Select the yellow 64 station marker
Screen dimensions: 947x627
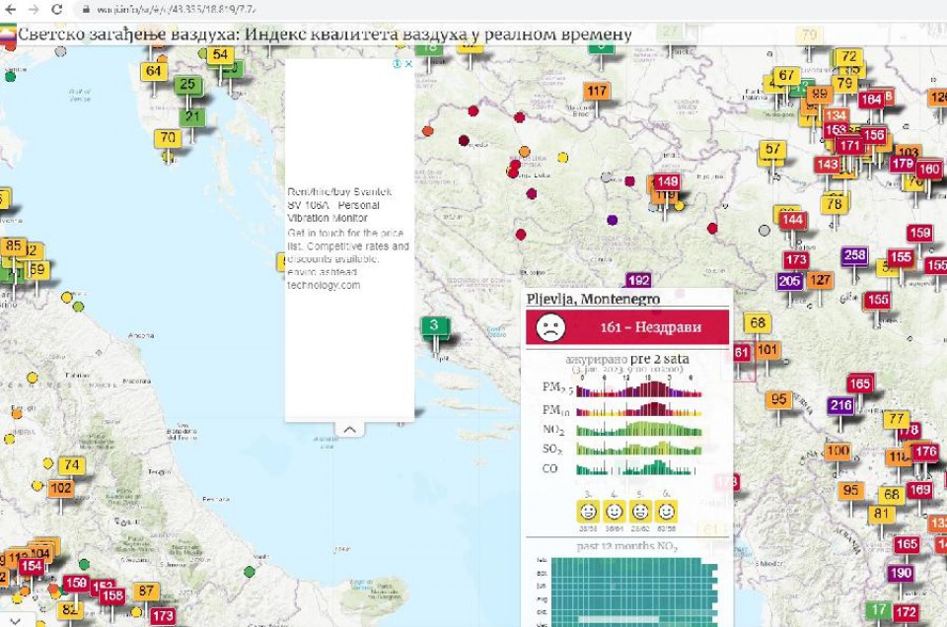point(154,71)
